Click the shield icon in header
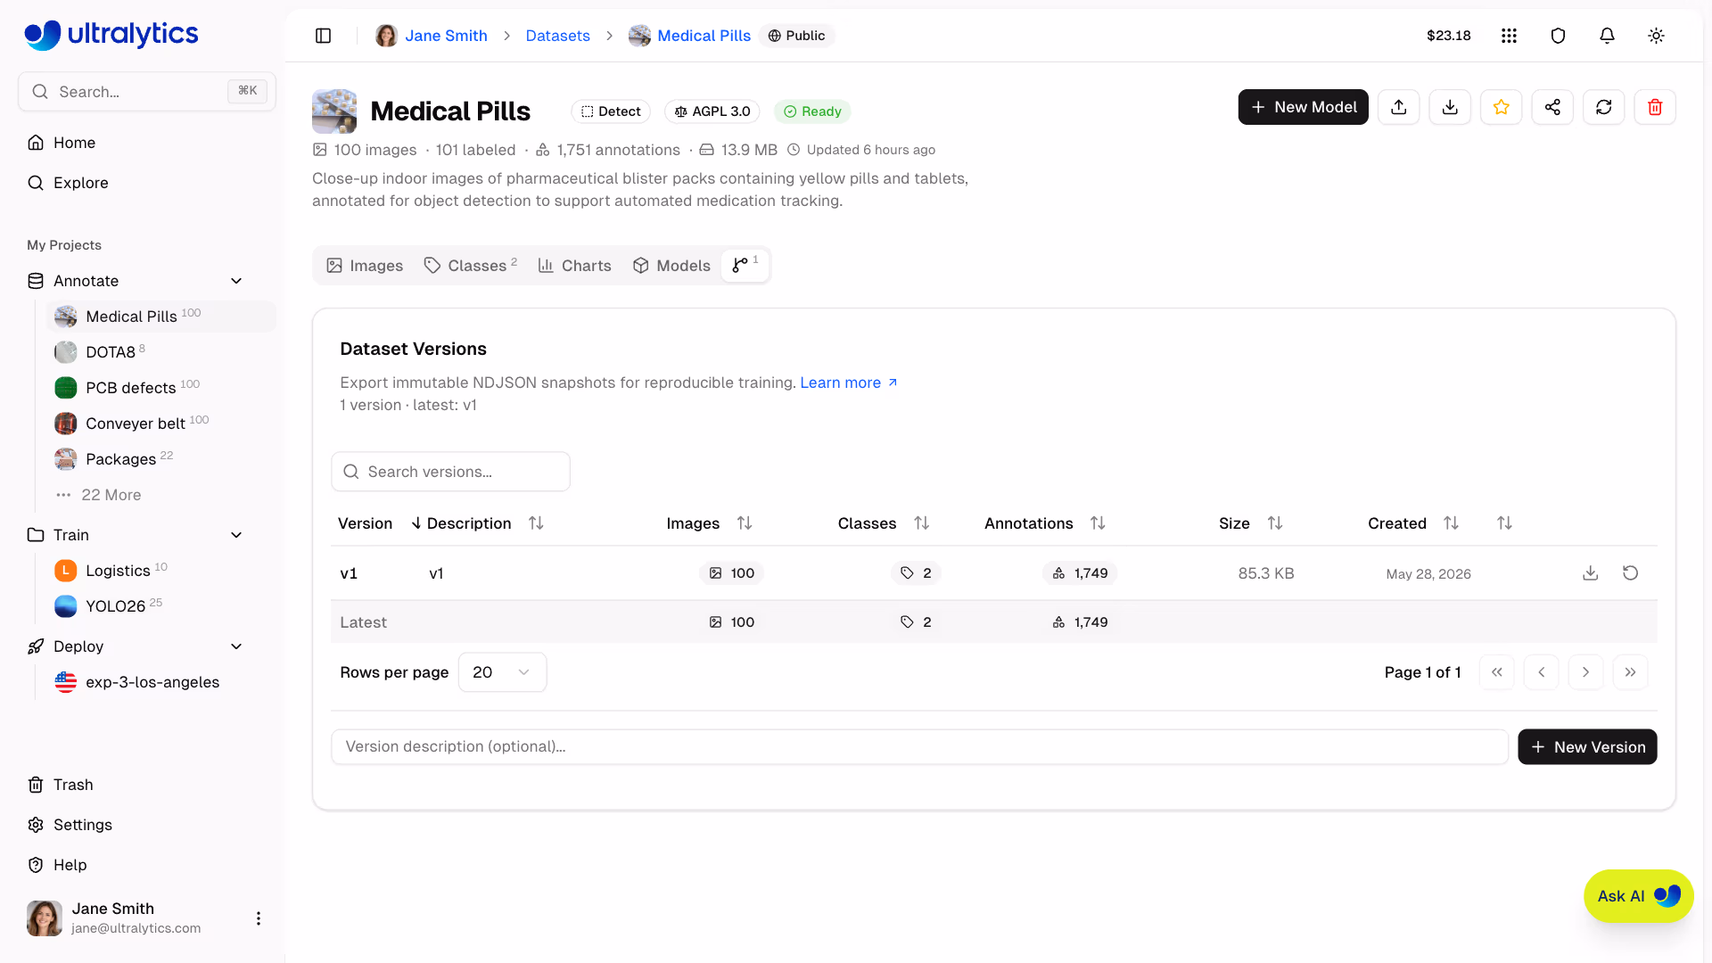Screen dimensions: 1712x963 (x=1558, y=36)
